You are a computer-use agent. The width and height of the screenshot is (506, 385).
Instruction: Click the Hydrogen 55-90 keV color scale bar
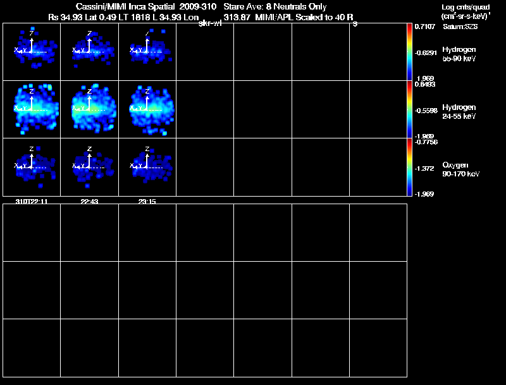[x=409, y=52]
